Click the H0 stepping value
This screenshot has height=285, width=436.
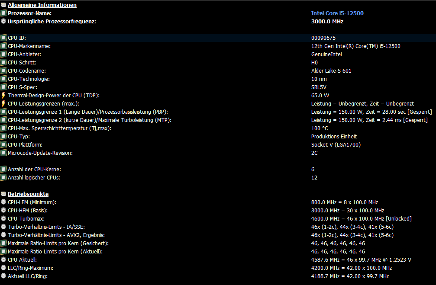[x=314, y=63]
